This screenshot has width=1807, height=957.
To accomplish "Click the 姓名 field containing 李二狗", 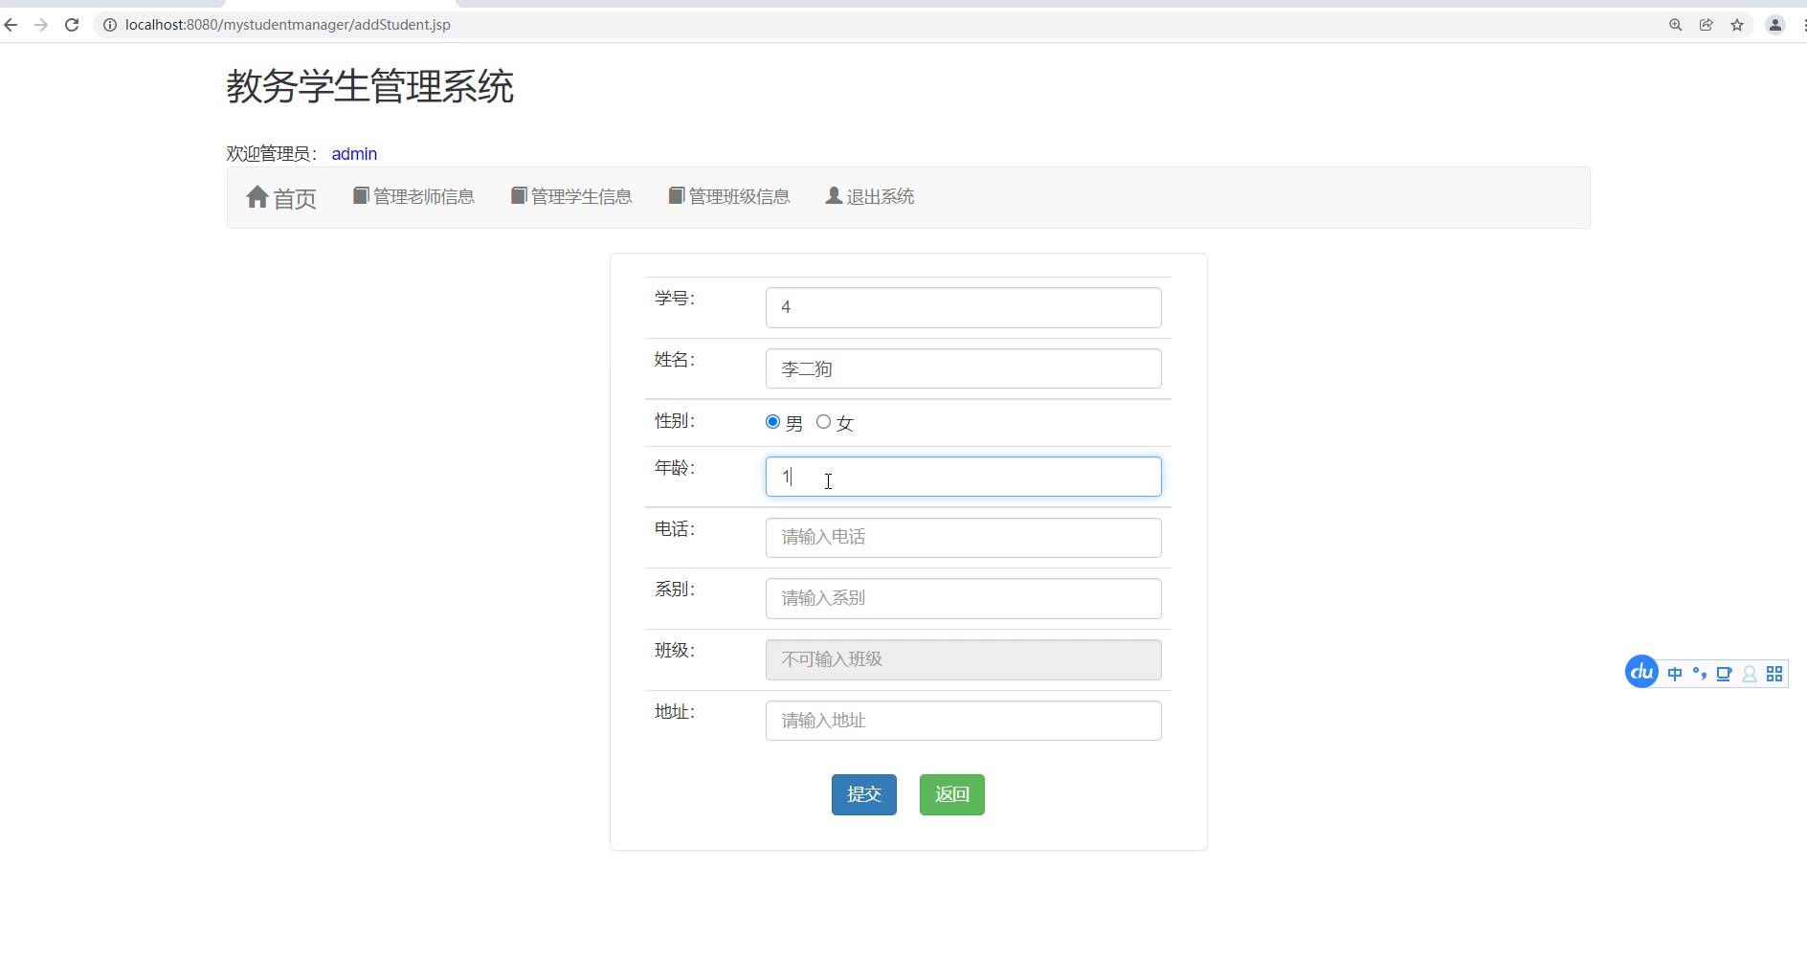I will [x=964, y=368].
